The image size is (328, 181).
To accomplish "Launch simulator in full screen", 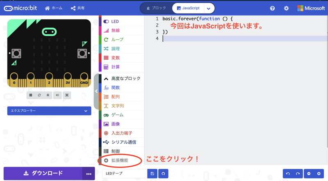I will click(x=67, y=95).
